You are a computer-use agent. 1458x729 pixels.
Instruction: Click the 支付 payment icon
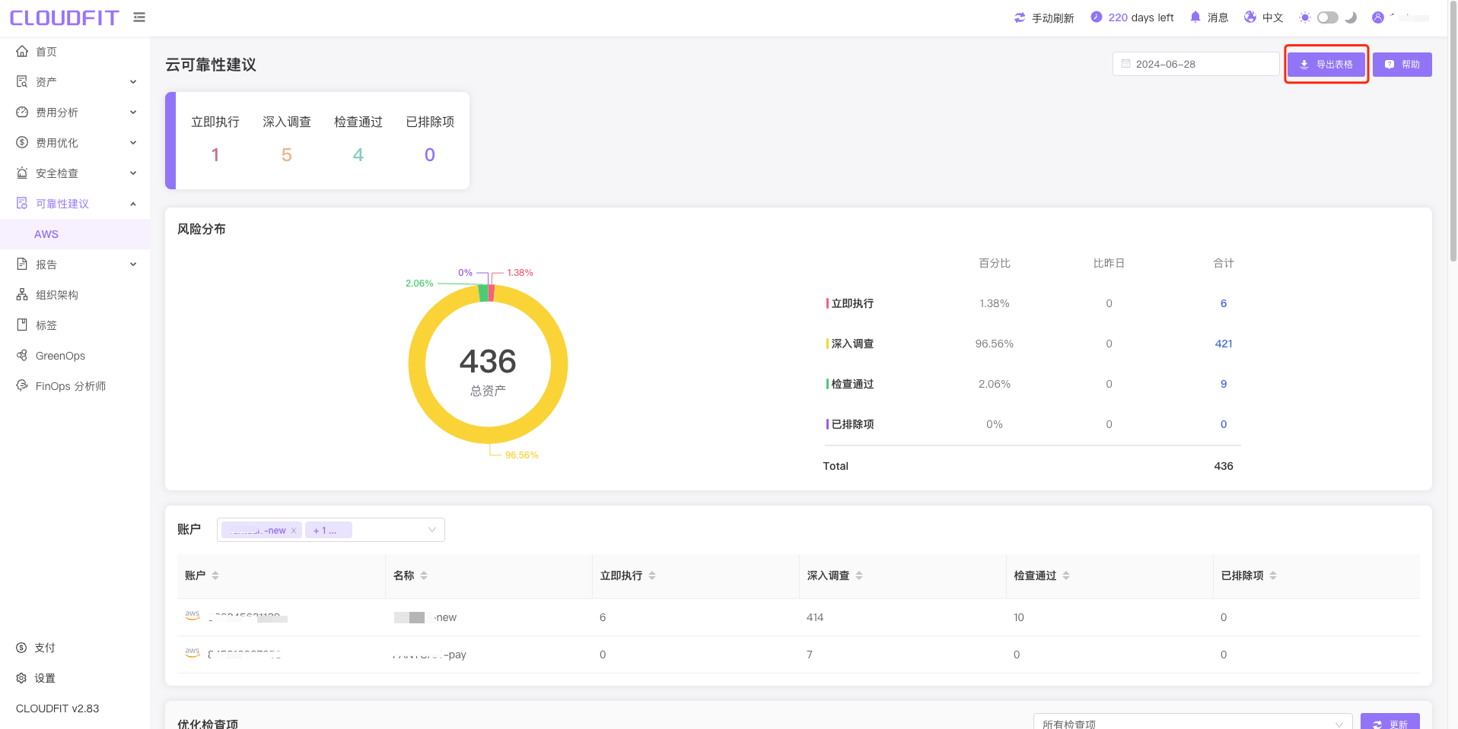pyautogui.click(x=21, y=648)
